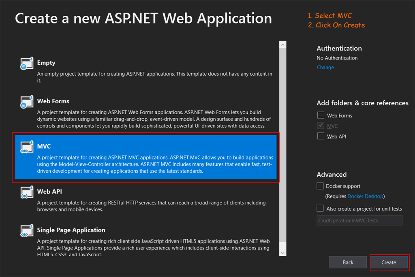Enable Docker support checkbox

320,186
